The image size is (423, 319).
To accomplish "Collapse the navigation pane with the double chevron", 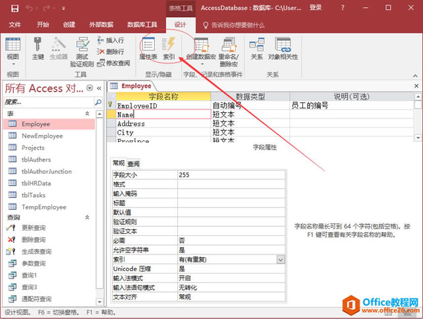I will point(99,88).
